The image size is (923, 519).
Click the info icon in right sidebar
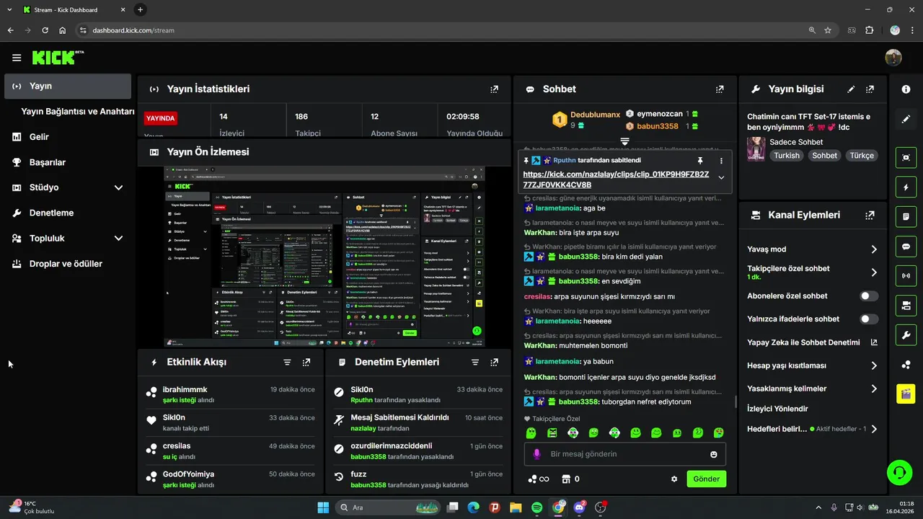coord(906,89)
